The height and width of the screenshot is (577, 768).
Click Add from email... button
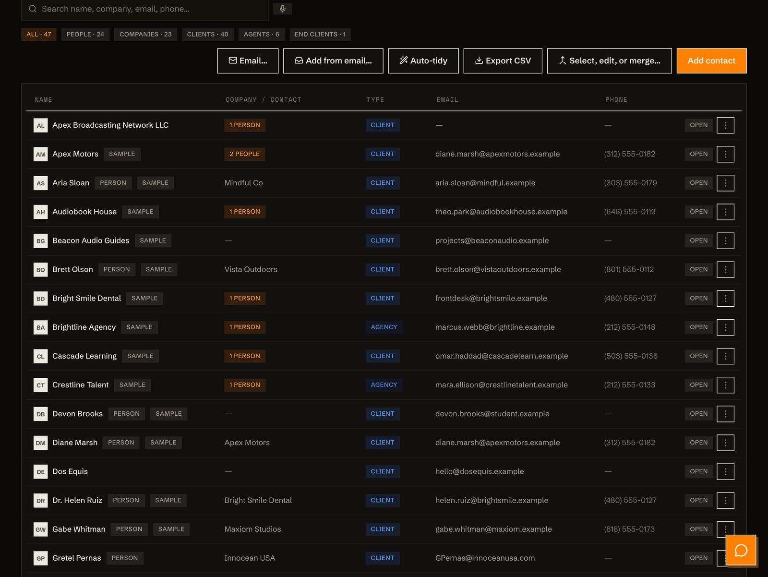click(x=333, y=60)
